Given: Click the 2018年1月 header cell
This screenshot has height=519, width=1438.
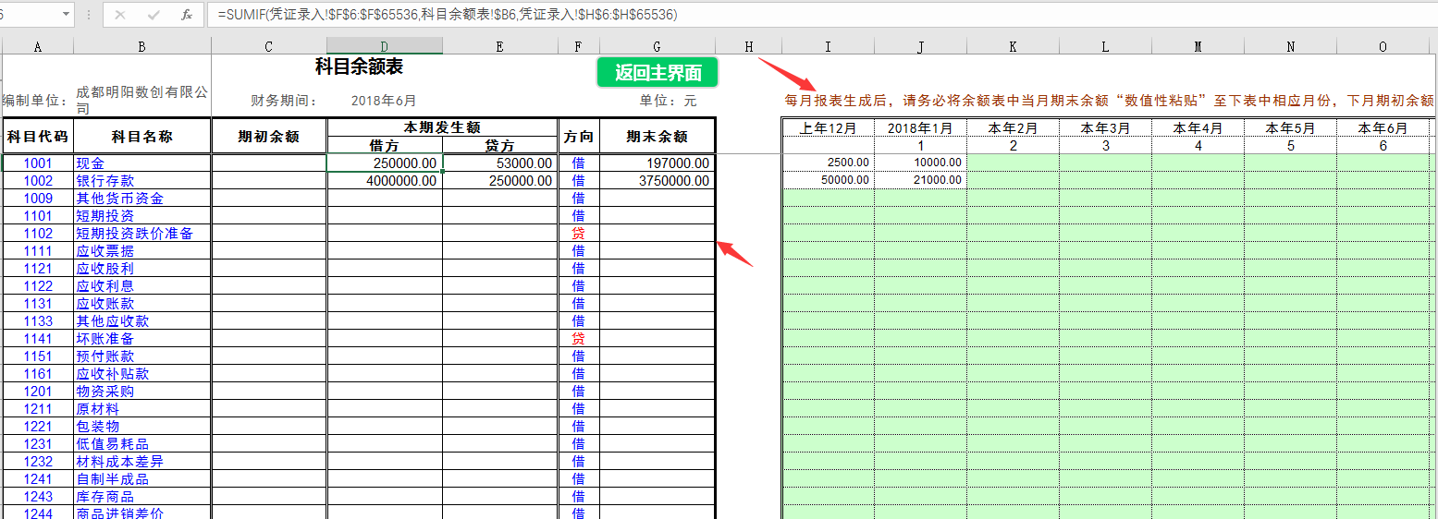Looking at the screenshot, I should [921, 128].
